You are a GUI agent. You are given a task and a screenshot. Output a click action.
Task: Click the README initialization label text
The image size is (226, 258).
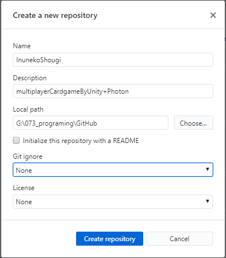(81, 141)
